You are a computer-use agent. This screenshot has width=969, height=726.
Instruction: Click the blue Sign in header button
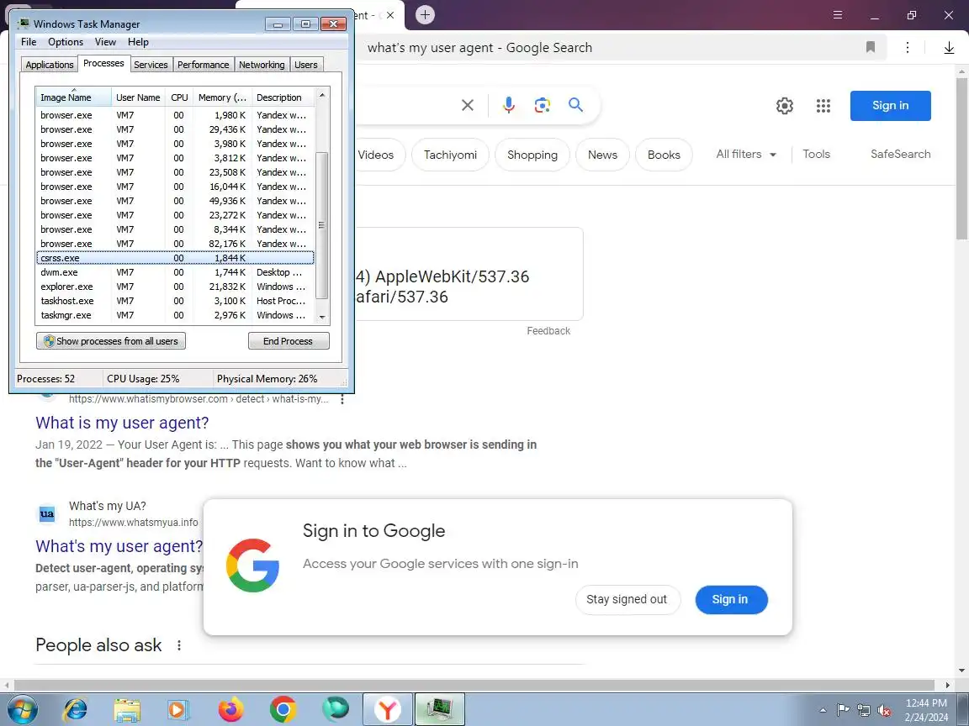(890, 106)
